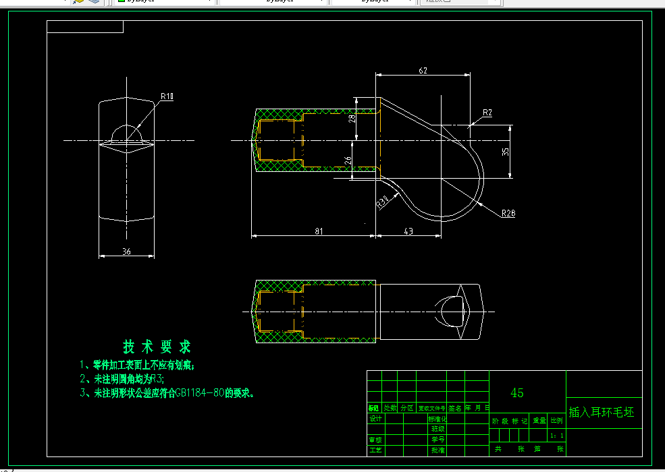The height and width of the screenshot is (472, 665).
Task: Select the 分区 title block cell
Action: [x=406, y=408]
